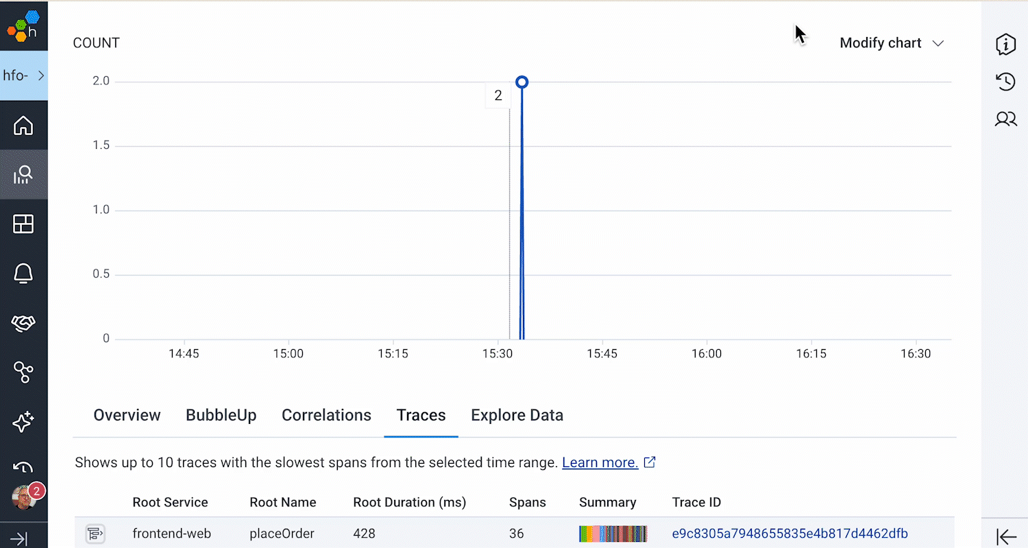Open Boards from the left sidebar
1028x548 pixels.
[23, 224]
